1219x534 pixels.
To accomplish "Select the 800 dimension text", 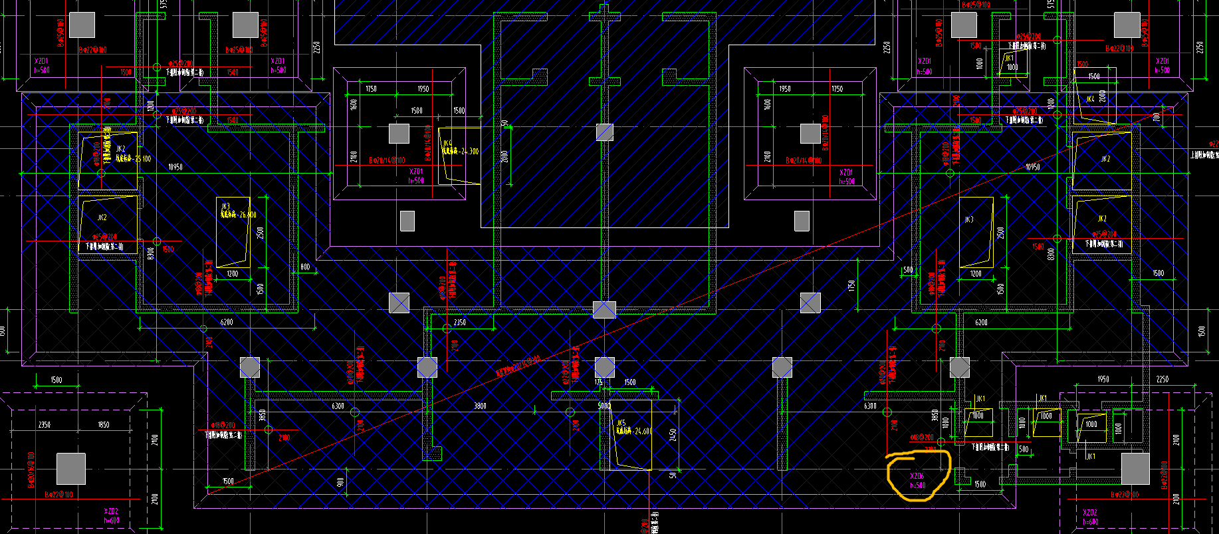I will [305, 267].
